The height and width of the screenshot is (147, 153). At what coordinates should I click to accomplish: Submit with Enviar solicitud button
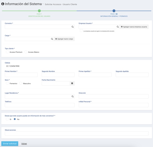[x=10, y=143]
